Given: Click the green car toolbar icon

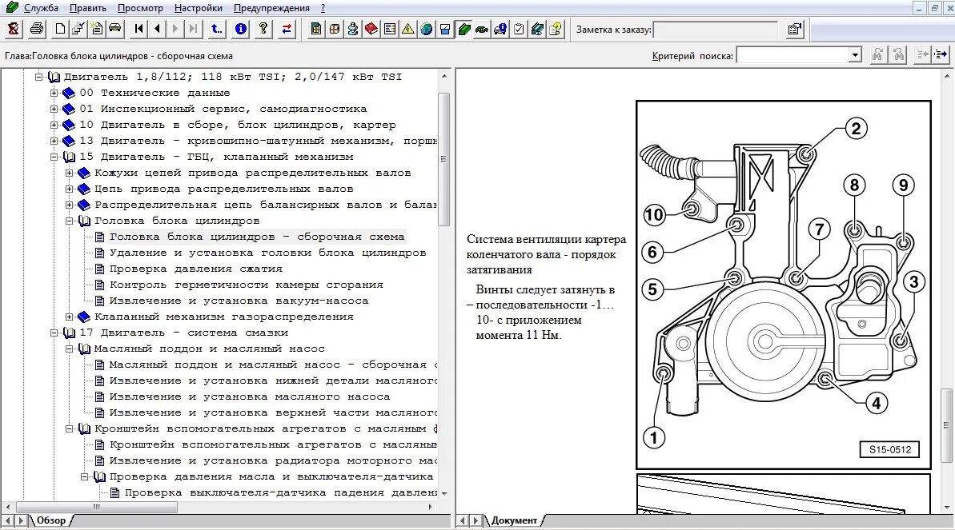Looking at the screenshot, I should click(482, 29).
